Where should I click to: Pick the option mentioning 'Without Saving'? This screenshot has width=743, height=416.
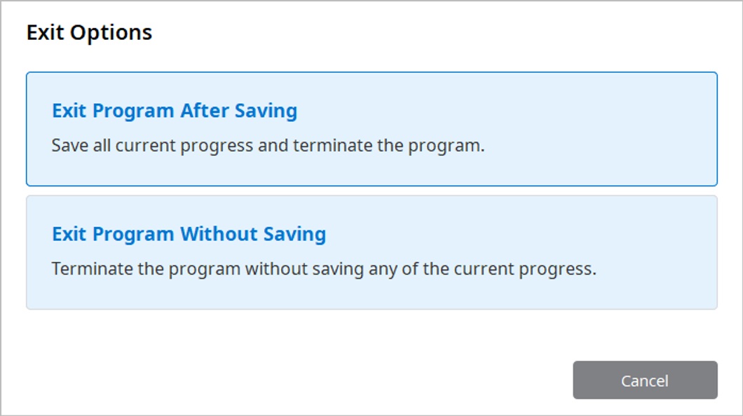371,252
